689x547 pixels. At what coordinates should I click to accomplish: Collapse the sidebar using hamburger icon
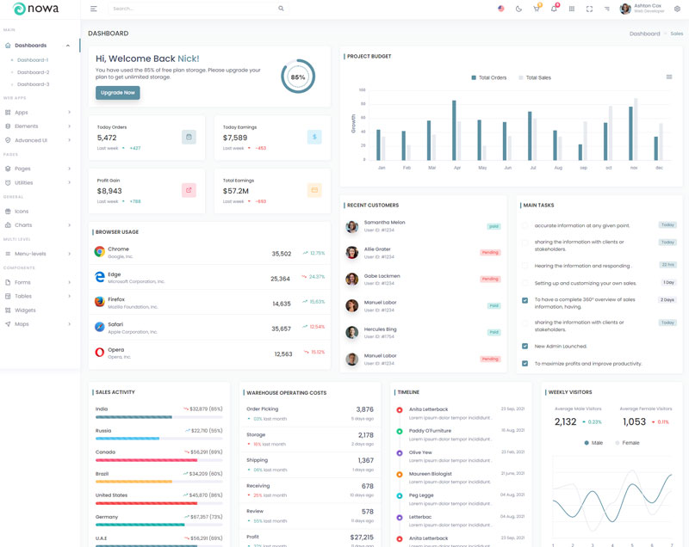tap(94, 9)
